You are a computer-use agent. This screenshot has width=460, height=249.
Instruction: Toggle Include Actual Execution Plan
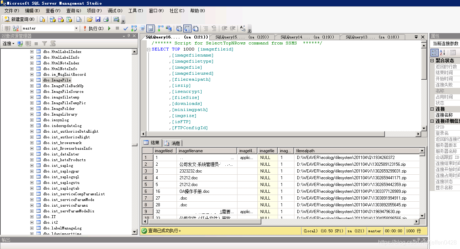click(161, 28)
